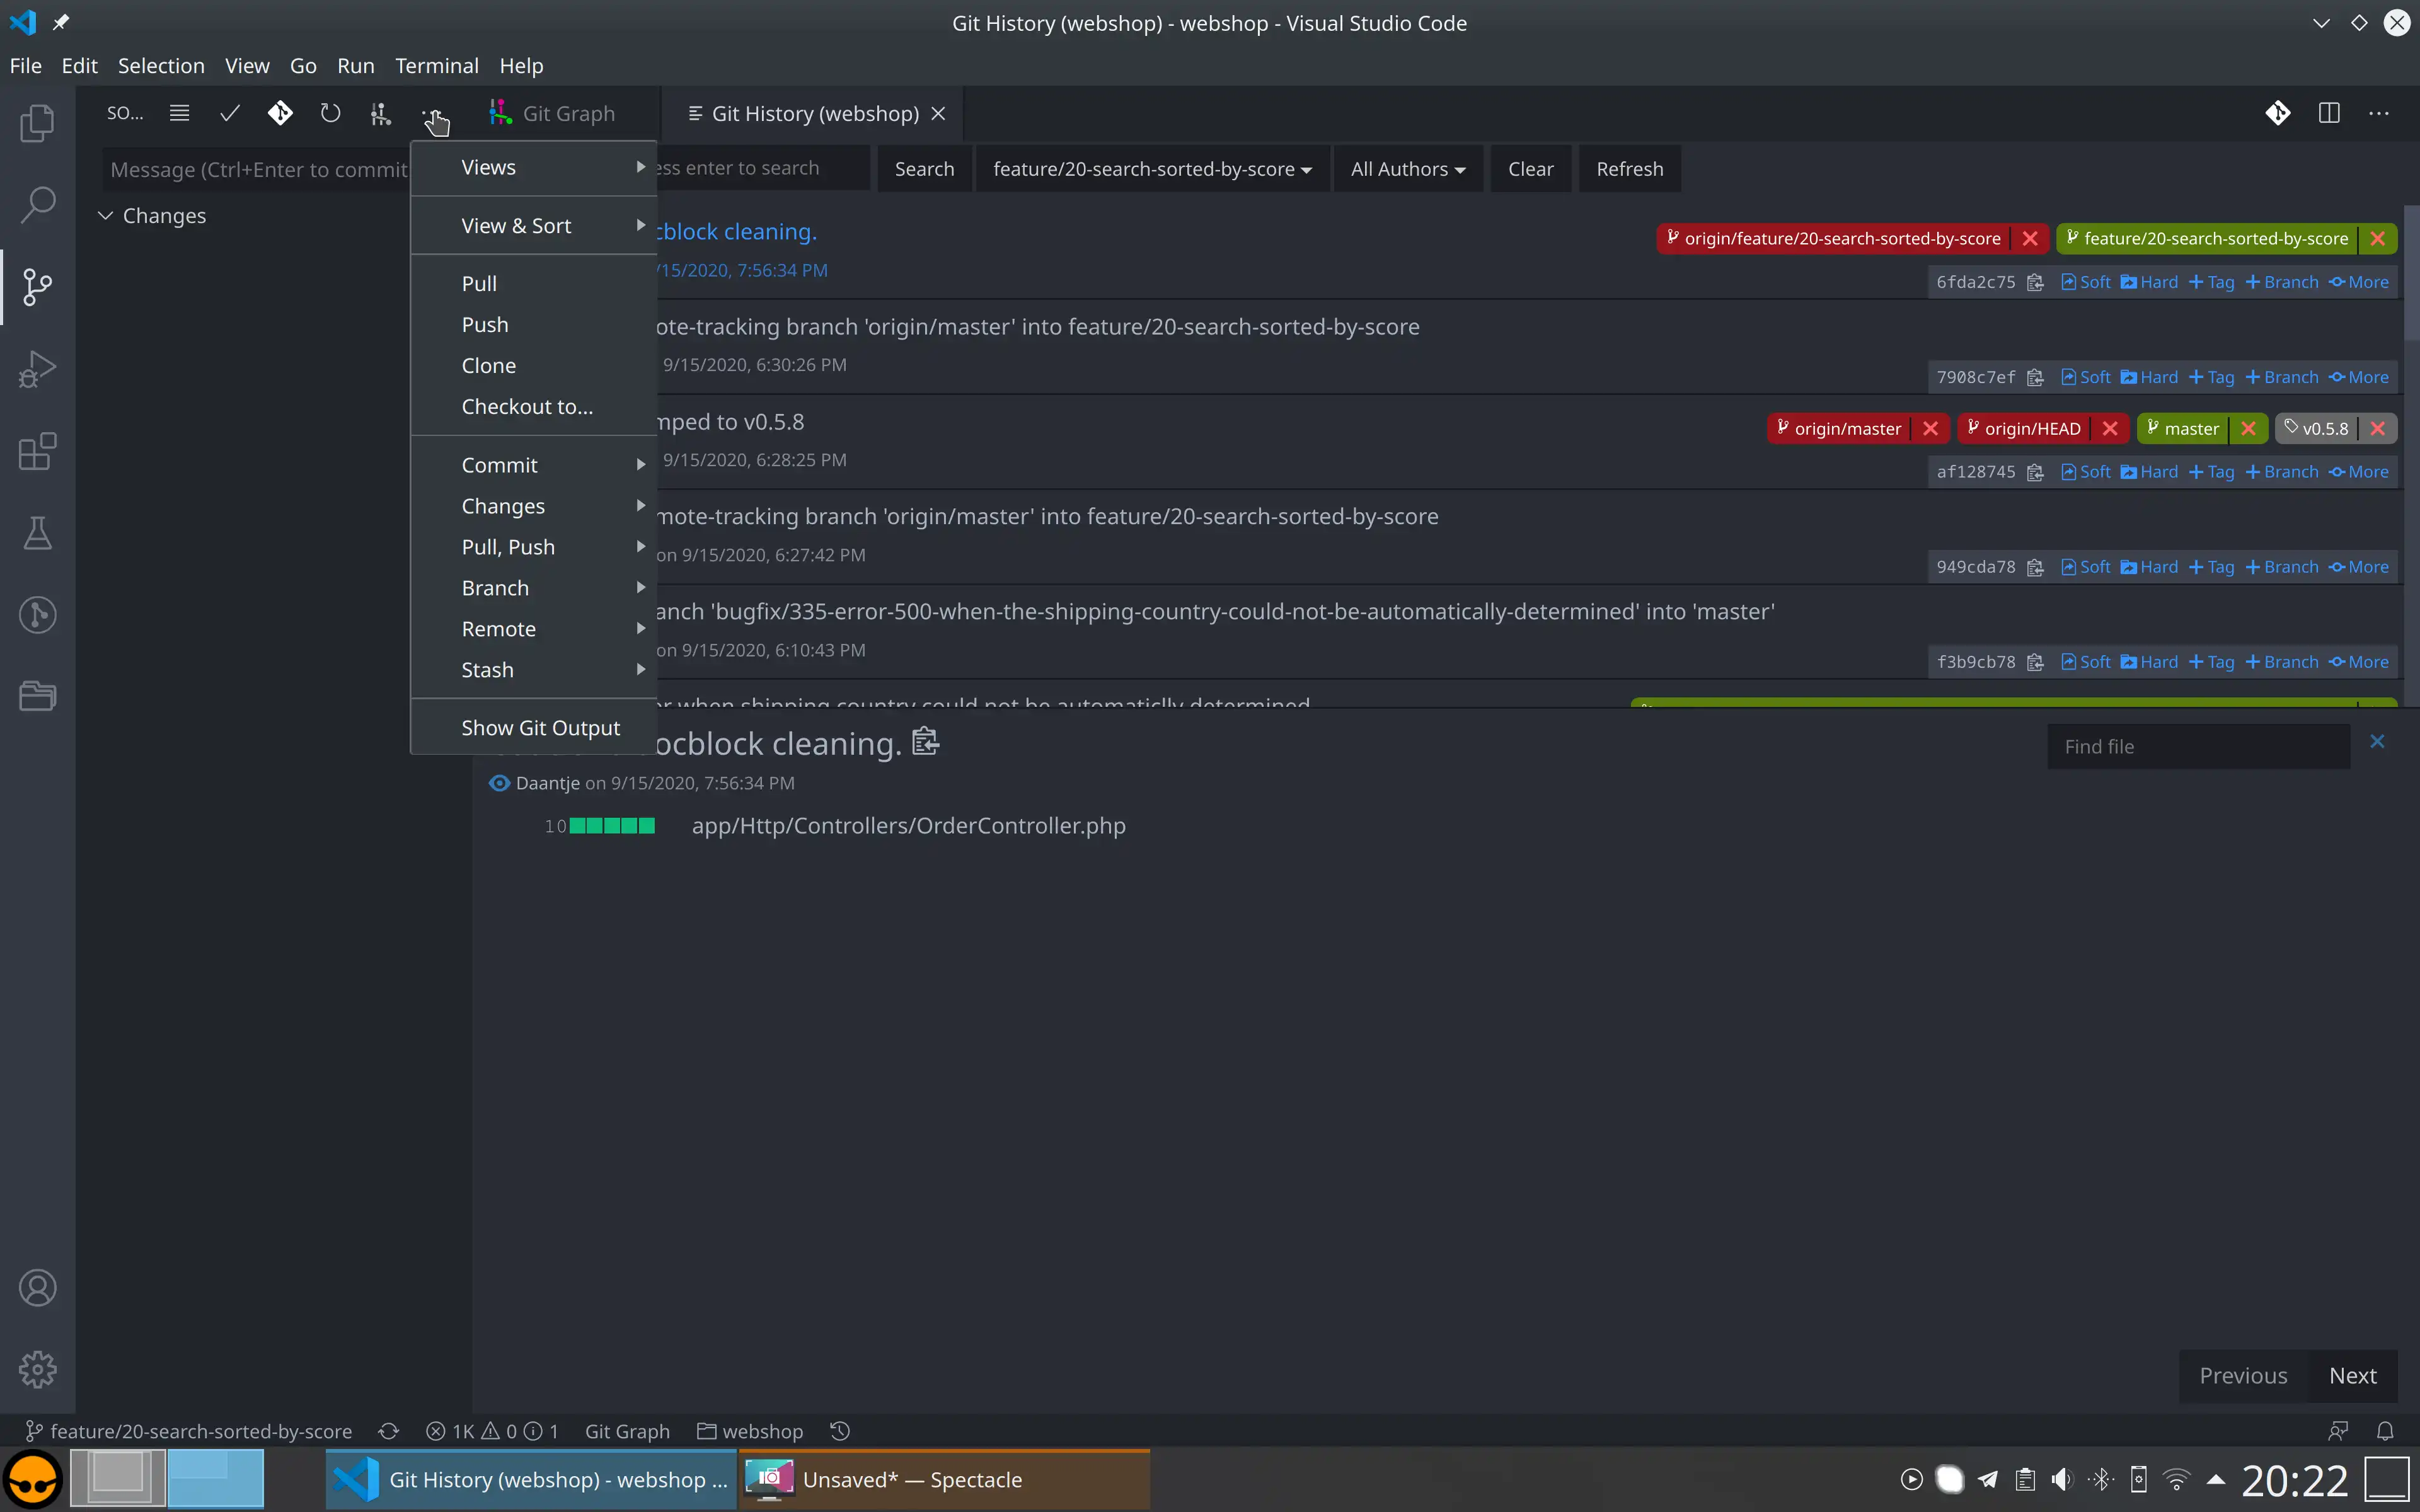Open the Explorer view in activity bar
Screen dimensions: 2420x1512
[x=37, y=123]
